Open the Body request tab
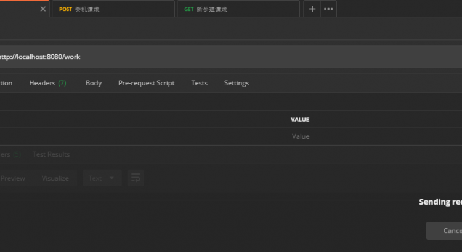The image size is (462, 252). pos(94,83)
